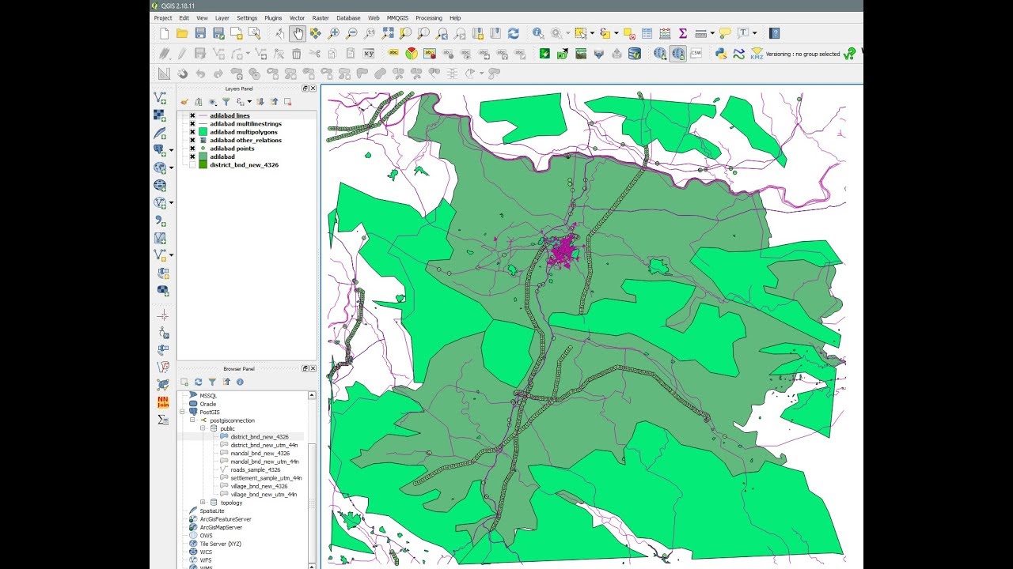
Task: Float the Browser Panel with undock button
Action: (x=305, y=369)
